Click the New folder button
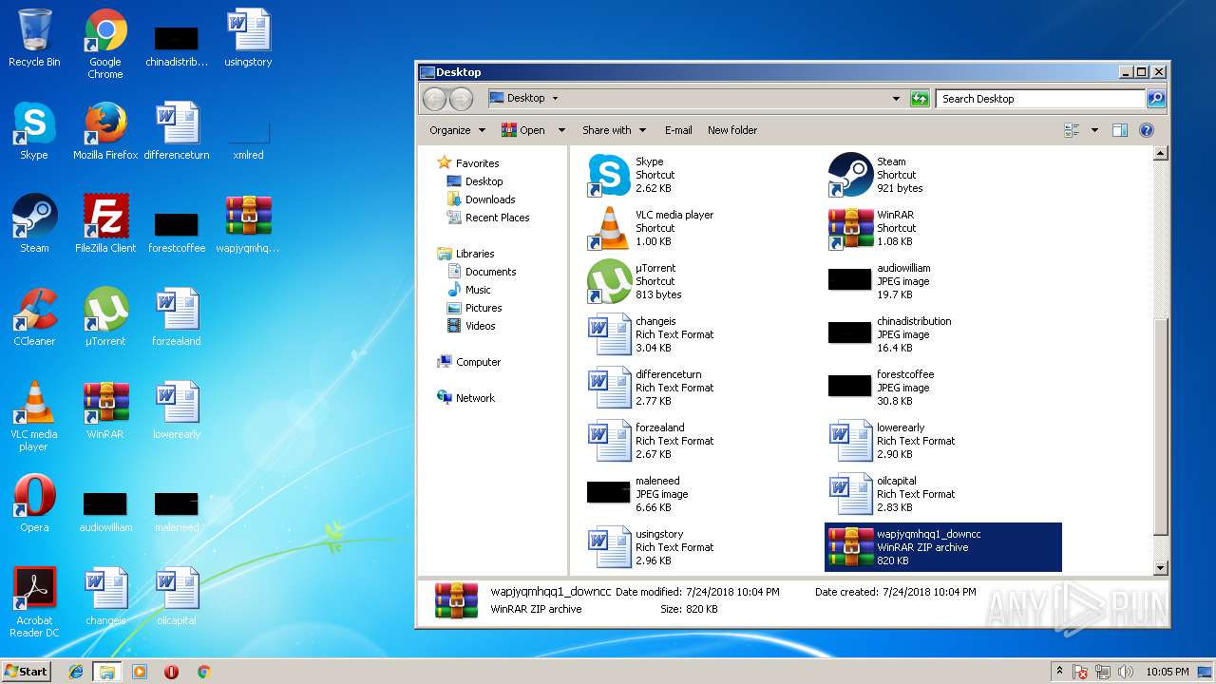The image size is (1216, 684). pyautogui.click(x=732, y=130)
